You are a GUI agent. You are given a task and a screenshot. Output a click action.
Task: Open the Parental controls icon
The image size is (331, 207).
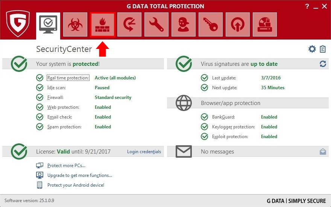tap(184, 24)
